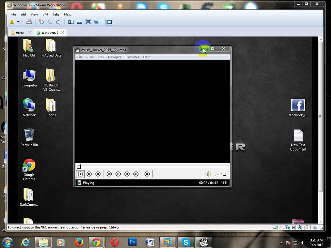Stop the video playback
Screen dimensions: 331x248
(x=98, y=174)
